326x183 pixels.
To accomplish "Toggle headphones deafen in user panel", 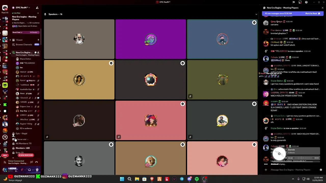I will click(x=30, y=170).
